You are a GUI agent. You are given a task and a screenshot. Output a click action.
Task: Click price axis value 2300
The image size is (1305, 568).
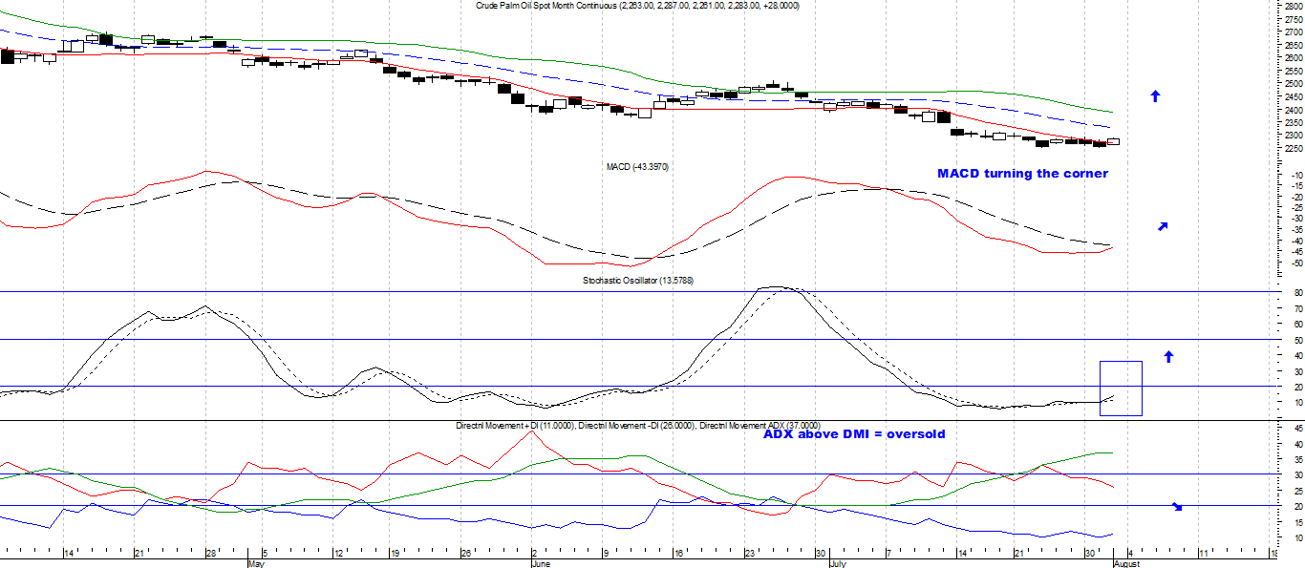point(1292,136)
